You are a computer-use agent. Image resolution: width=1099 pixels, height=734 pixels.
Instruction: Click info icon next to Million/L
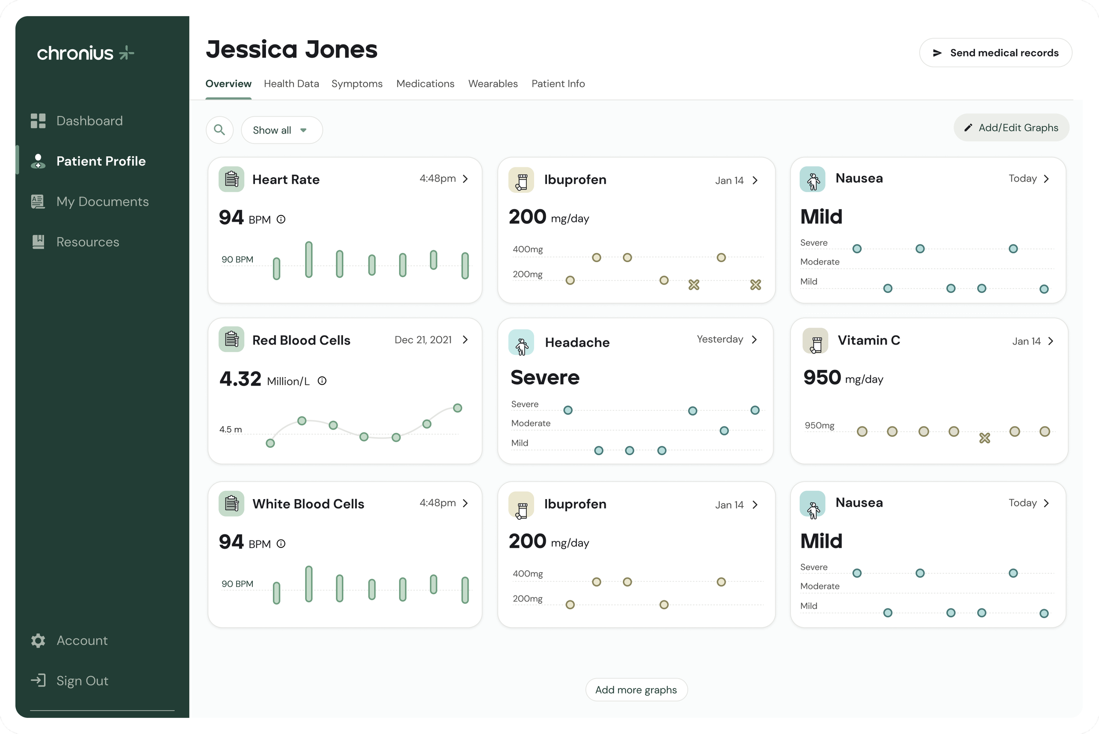click(x=322, y=381)
